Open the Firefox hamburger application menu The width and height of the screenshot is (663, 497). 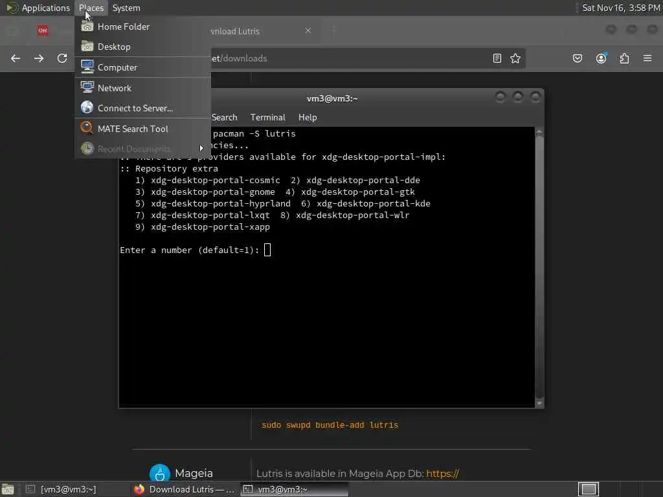coord(647,58)
